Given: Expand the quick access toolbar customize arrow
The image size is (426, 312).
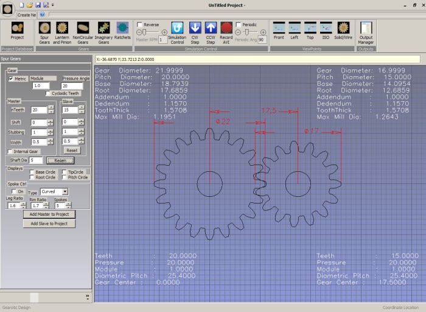Looking at the screenshot, I should (53, 5).
